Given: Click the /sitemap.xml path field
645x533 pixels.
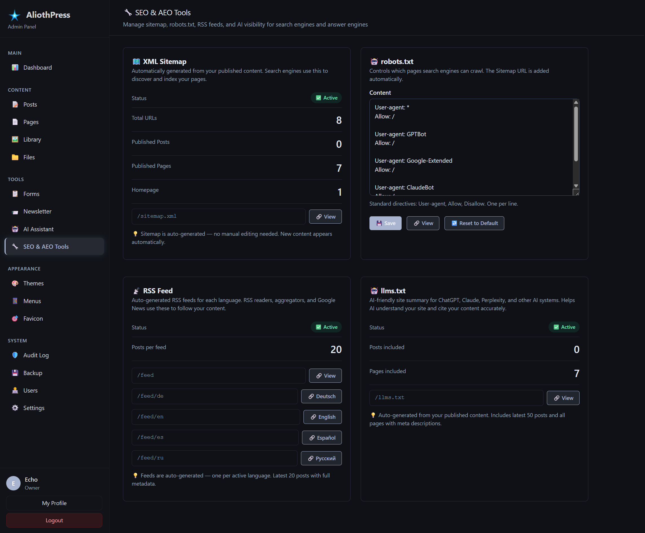Looking at the screenshot, I should pos(218,217).
